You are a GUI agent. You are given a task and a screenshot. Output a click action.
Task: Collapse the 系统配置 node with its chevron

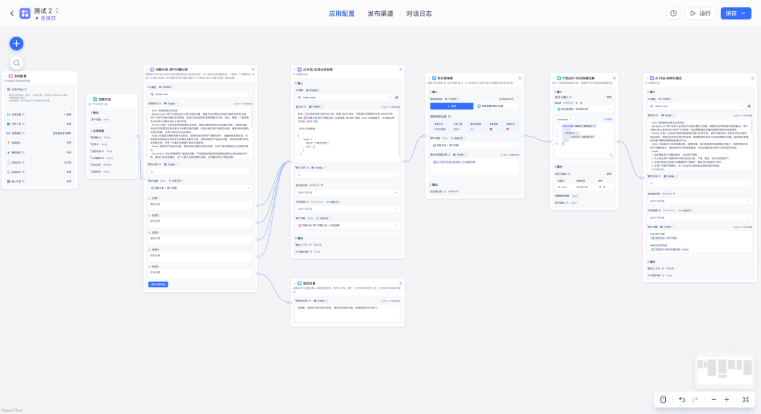click(x=6, y=76)
